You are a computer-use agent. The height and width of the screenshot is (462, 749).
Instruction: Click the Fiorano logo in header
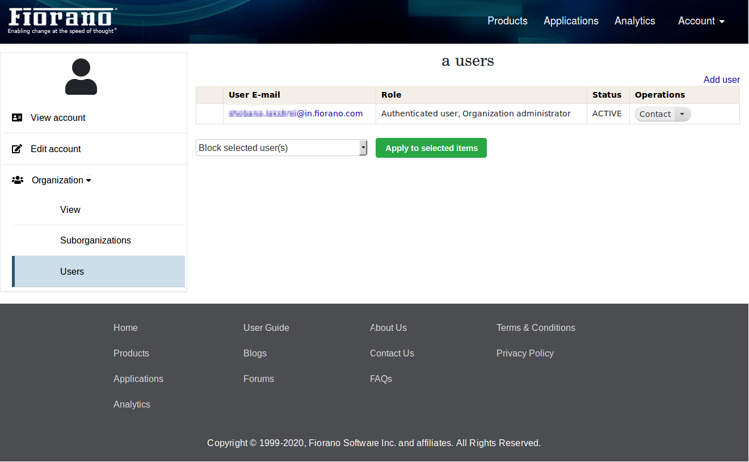(62, 20)
